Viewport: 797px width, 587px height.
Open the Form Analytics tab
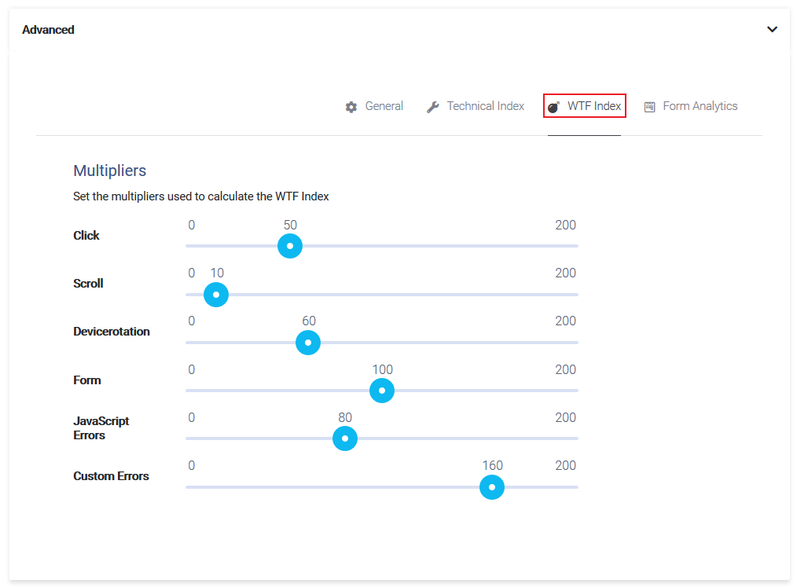(691, 106)
